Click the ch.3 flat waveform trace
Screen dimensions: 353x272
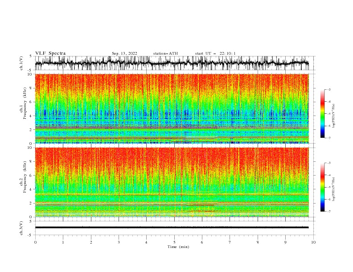coord(172,228)
